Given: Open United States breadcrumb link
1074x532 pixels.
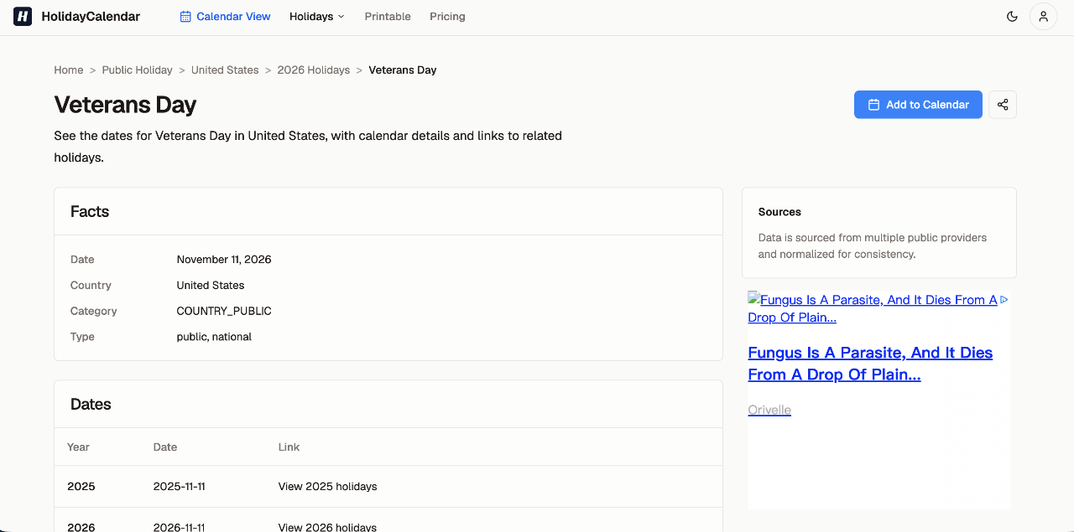Looking at the screenshot, I should point(225,70).
